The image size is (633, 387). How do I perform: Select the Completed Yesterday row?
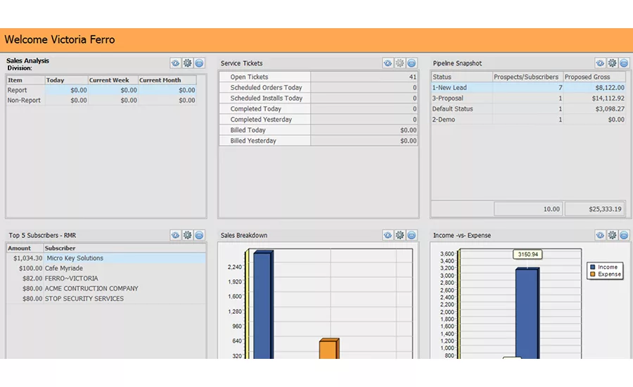318,120
